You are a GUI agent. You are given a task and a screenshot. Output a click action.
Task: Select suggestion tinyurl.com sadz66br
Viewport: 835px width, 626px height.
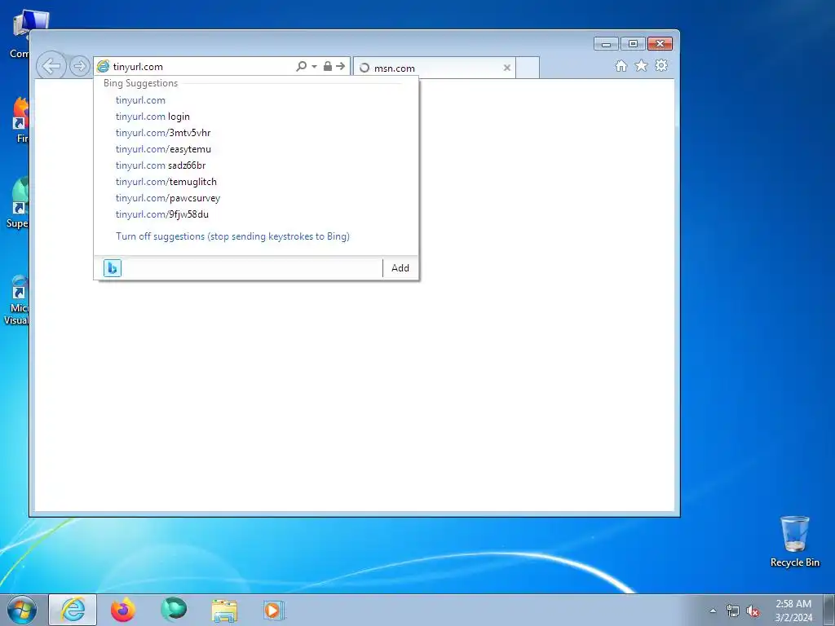(161, 165)
